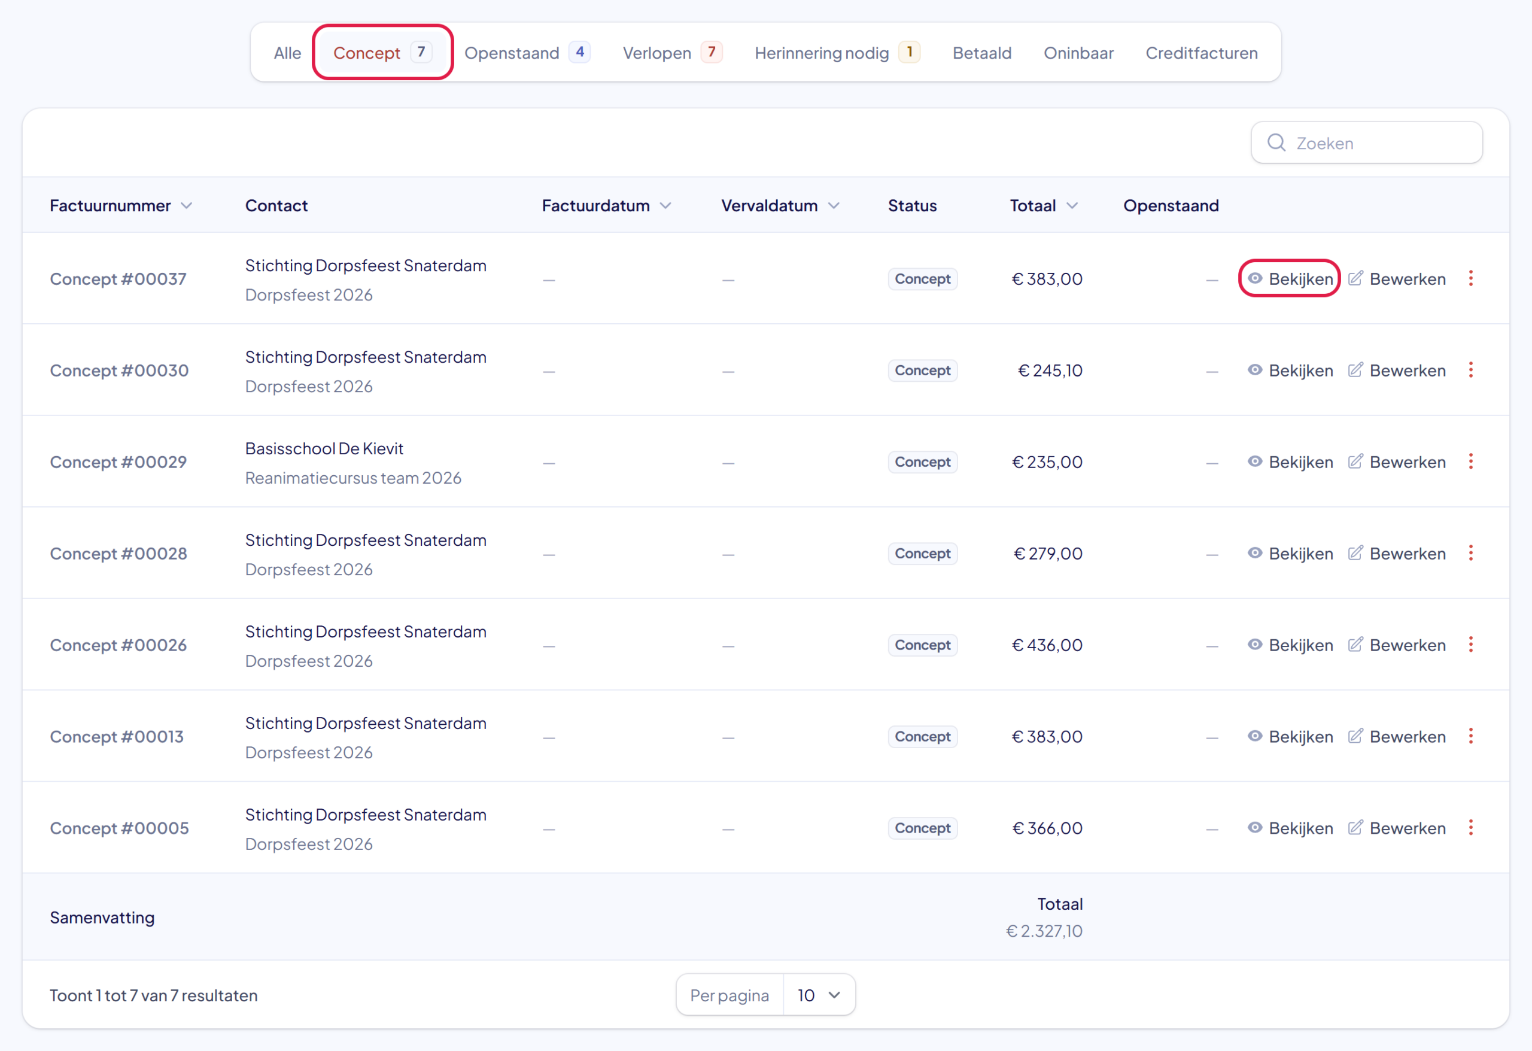The height and width of the screenshot is (1051, 1532).
Task: Open the three-dot menu for Concept #00005
Action: click(1470, 828)
